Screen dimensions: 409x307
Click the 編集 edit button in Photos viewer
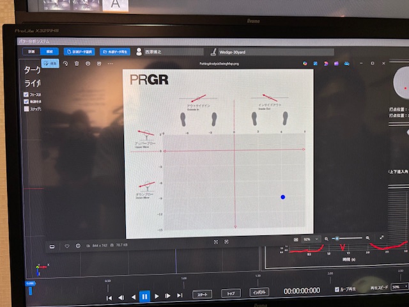50,63
